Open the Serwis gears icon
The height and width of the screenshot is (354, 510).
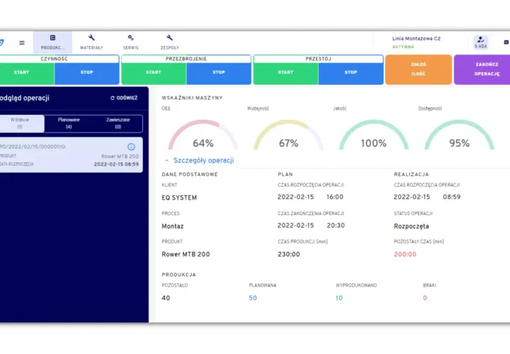(130, 38)
